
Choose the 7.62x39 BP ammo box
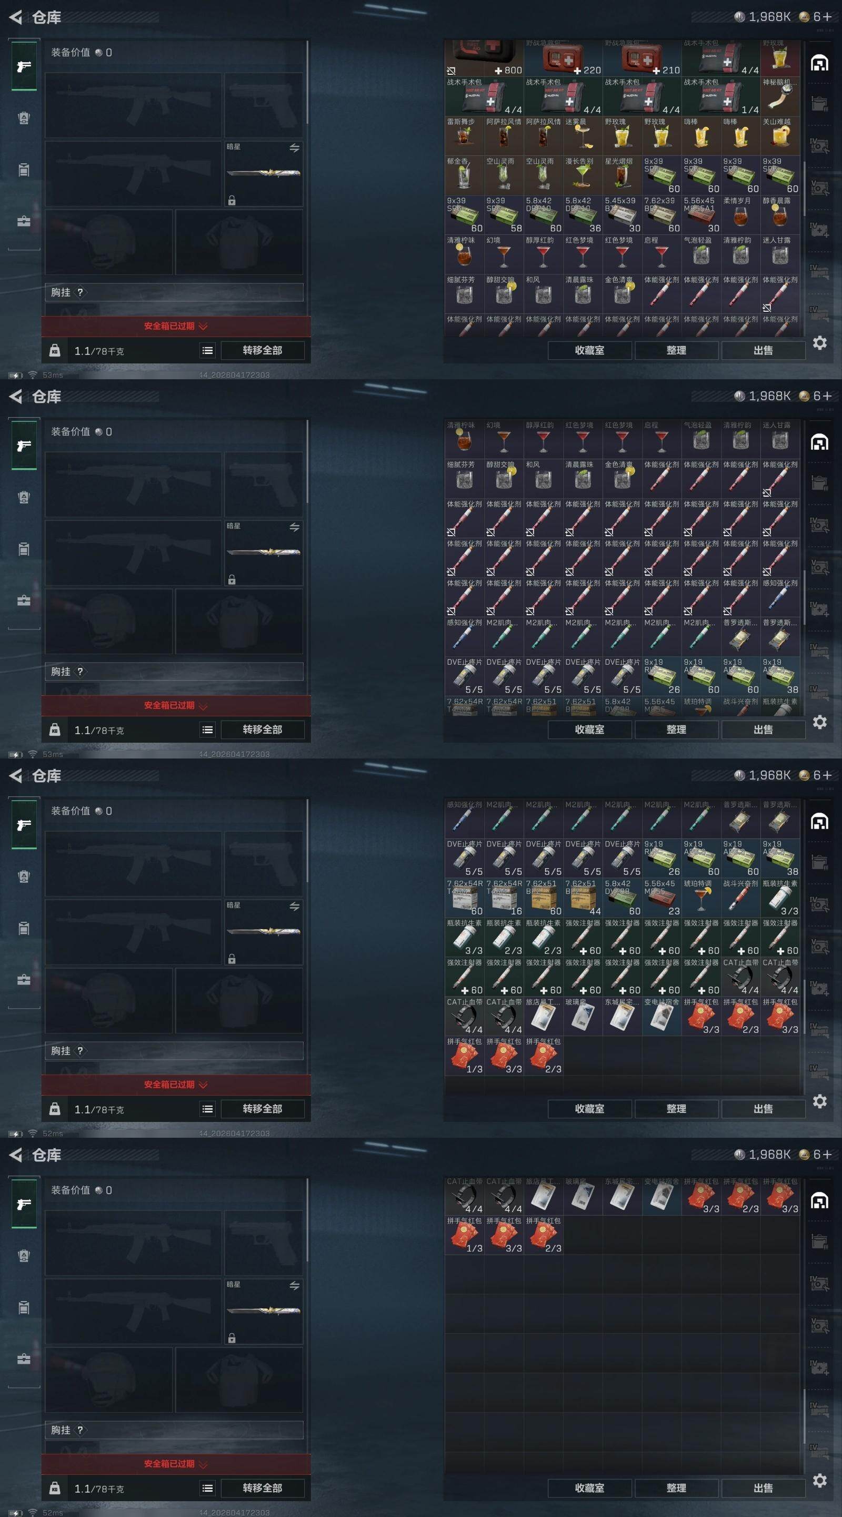click(661, 215)
